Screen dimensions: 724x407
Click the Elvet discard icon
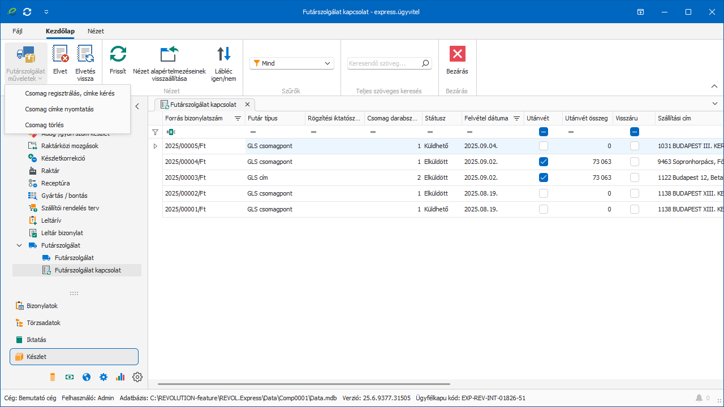pos(60,55)
